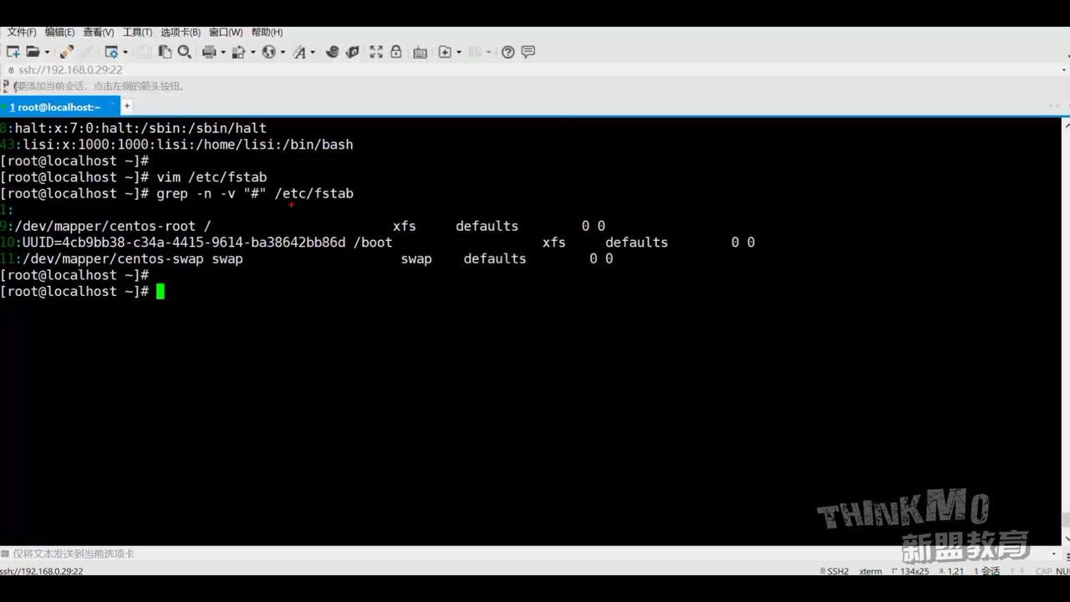Expand the file transfer dropdown arrow
This screenshot has height=602, width=1070.
252,52
